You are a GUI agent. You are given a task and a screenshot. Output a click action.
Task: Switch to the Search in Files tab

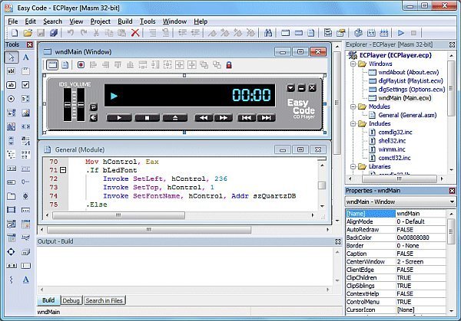(105, 300)
